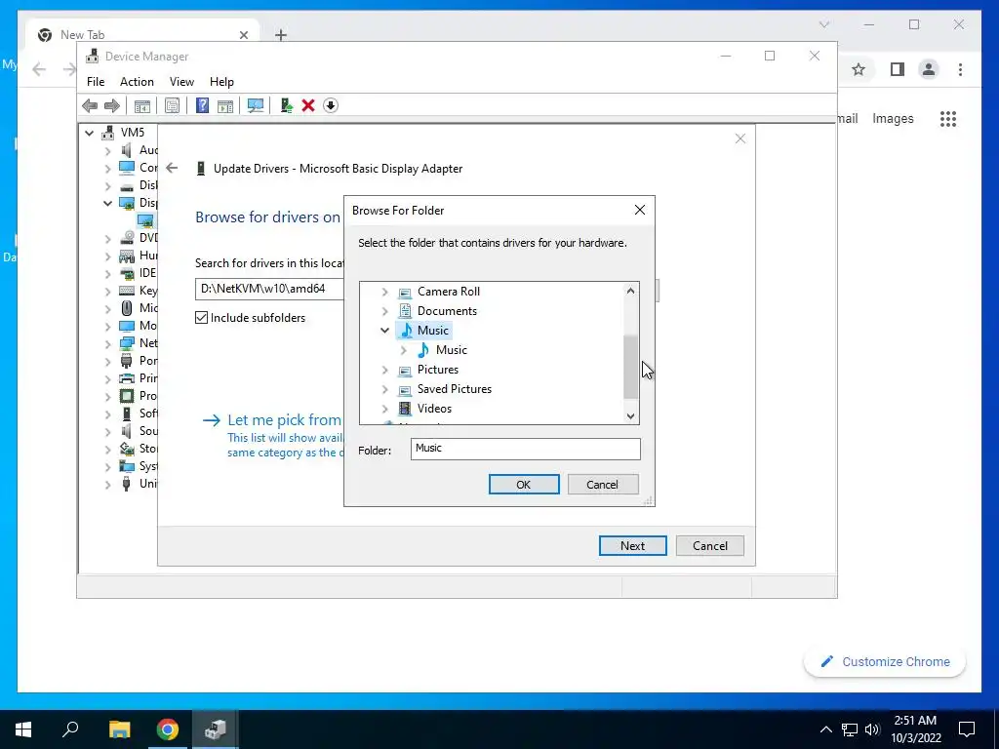The height and width of the screenshot is (749, 999).
Task: Click the red X Uninstall device icon
Action: tap(308, 105)
